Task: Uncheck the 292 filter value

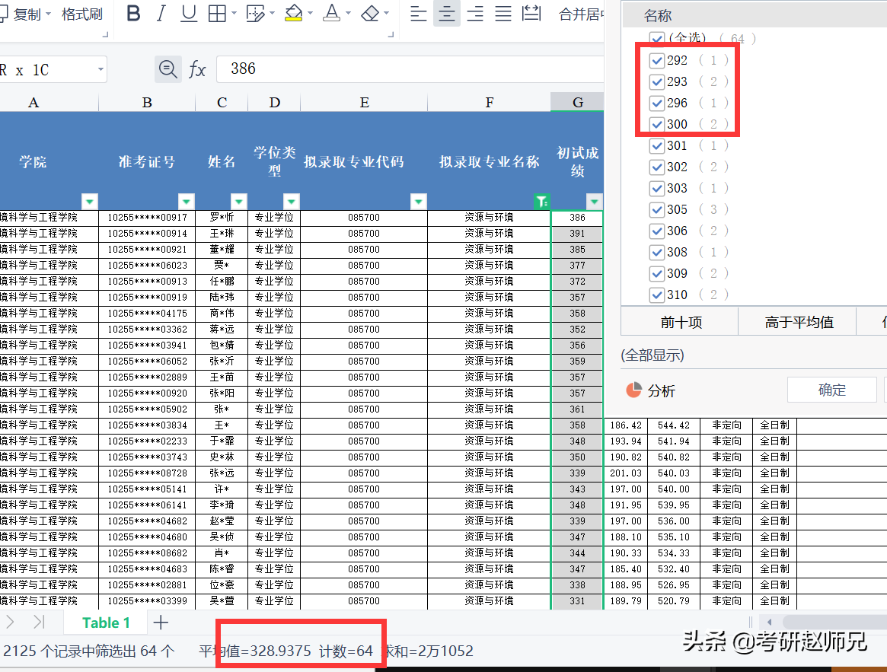Action: [656, 60]
